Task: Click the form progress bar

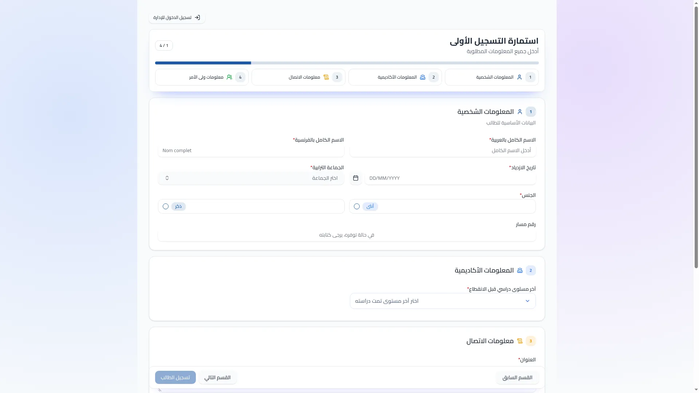Action: 347,63
